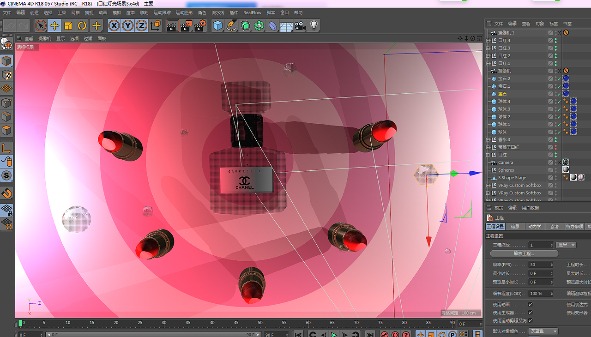
Task: Switch the coordinate system cube icon
Action: (x=156, y=25)
